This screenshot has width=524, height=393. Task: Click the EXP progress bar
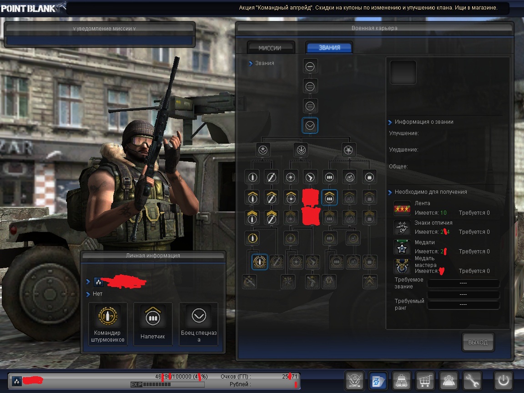pos(166,384)
